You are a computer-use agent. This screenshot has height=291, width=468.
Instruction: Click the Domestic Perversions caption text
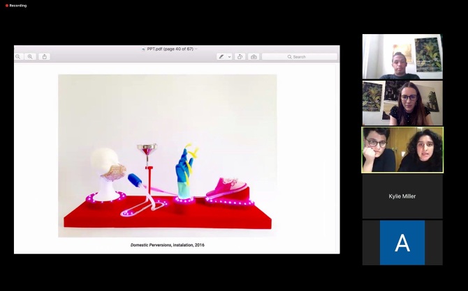click(x=167, y=245)
